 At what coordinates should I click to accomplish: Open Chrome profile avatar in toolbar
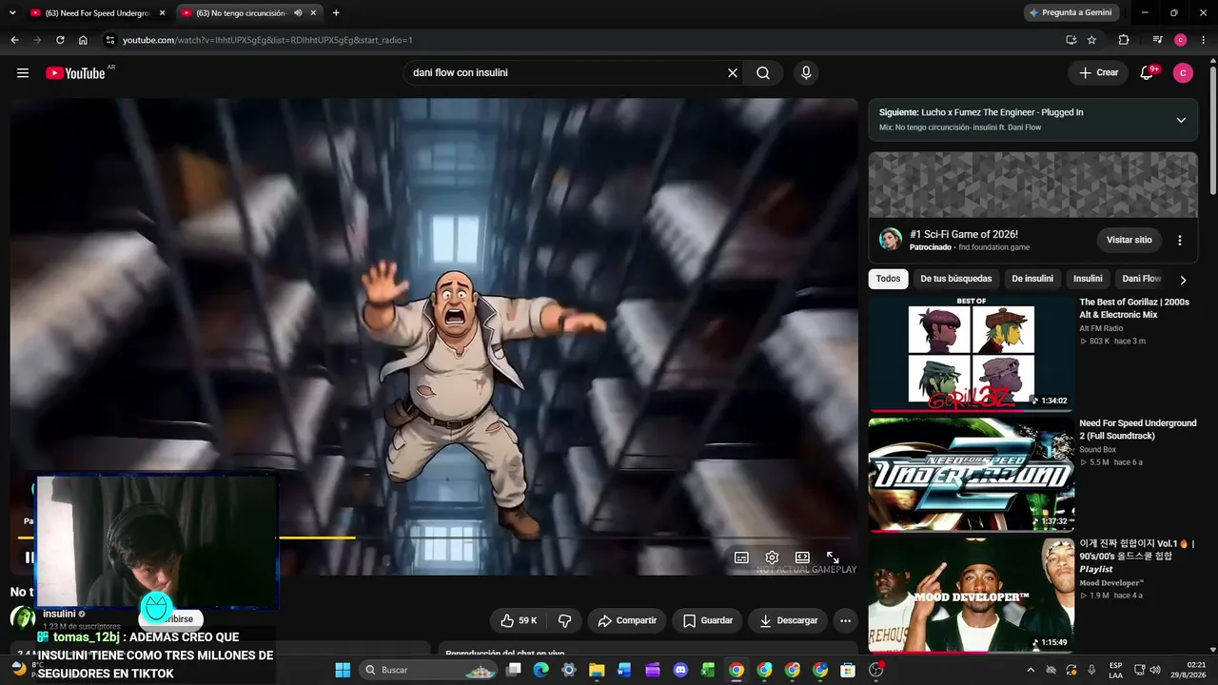click(1181, 40)
